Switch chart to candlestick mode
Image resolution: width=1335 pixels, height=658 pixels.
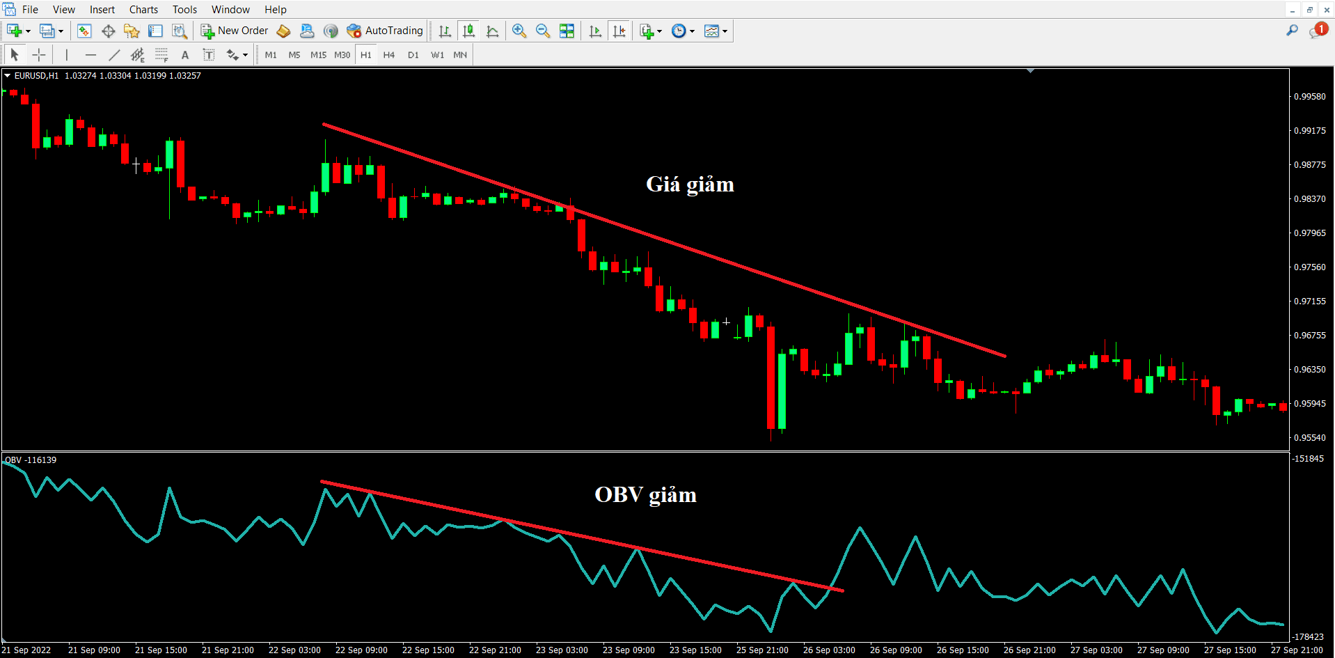point(469,31)
